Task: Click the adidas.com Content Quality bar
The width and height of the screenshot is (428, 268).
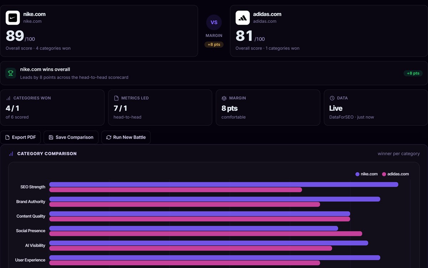Action: [200, 219]
